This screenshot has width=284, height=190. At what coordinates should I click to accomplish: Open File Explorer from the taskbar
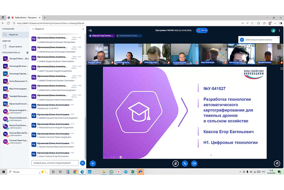pos(104,172)
